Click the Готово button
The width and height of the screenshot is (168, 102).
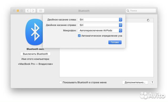(x=115, y=42)
